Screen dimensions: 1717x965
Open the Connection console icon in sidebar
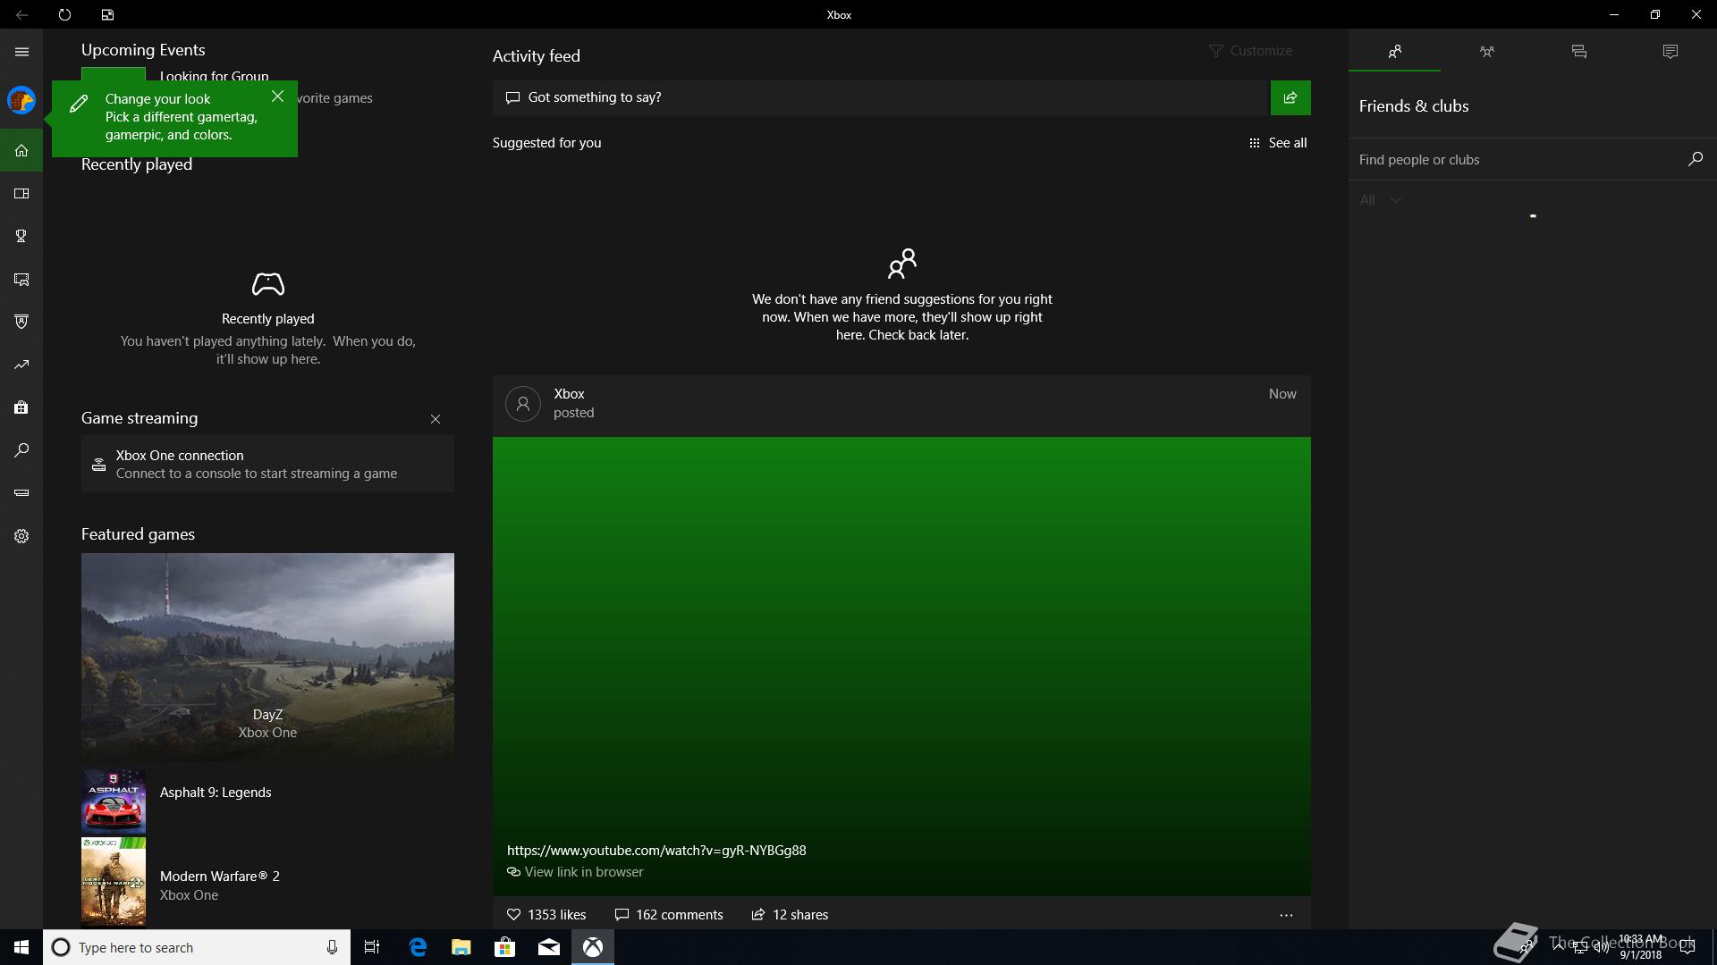pyautogui.click(x=21, y=493)
